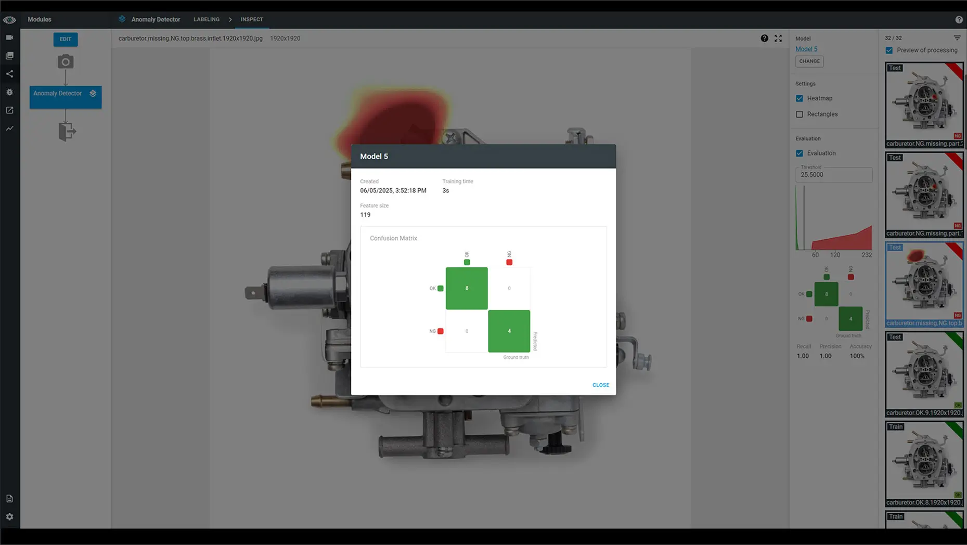Click the help icon above image viewer
967x545 pixels.
click(x=764, y=38)
